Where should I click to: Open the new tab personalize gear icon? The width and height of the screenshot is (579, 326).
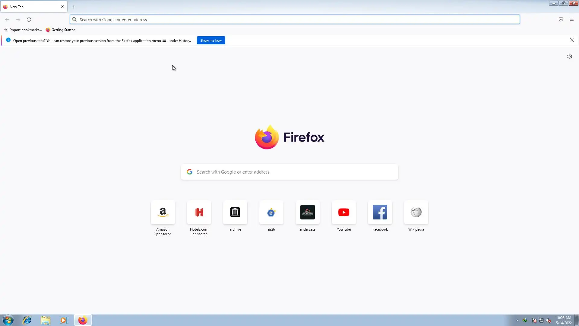click(x=569, y=56)
